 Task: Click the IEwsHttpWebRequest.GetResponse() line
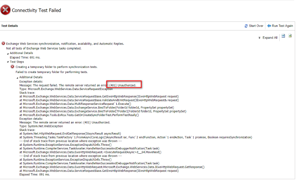click(112, 167)
